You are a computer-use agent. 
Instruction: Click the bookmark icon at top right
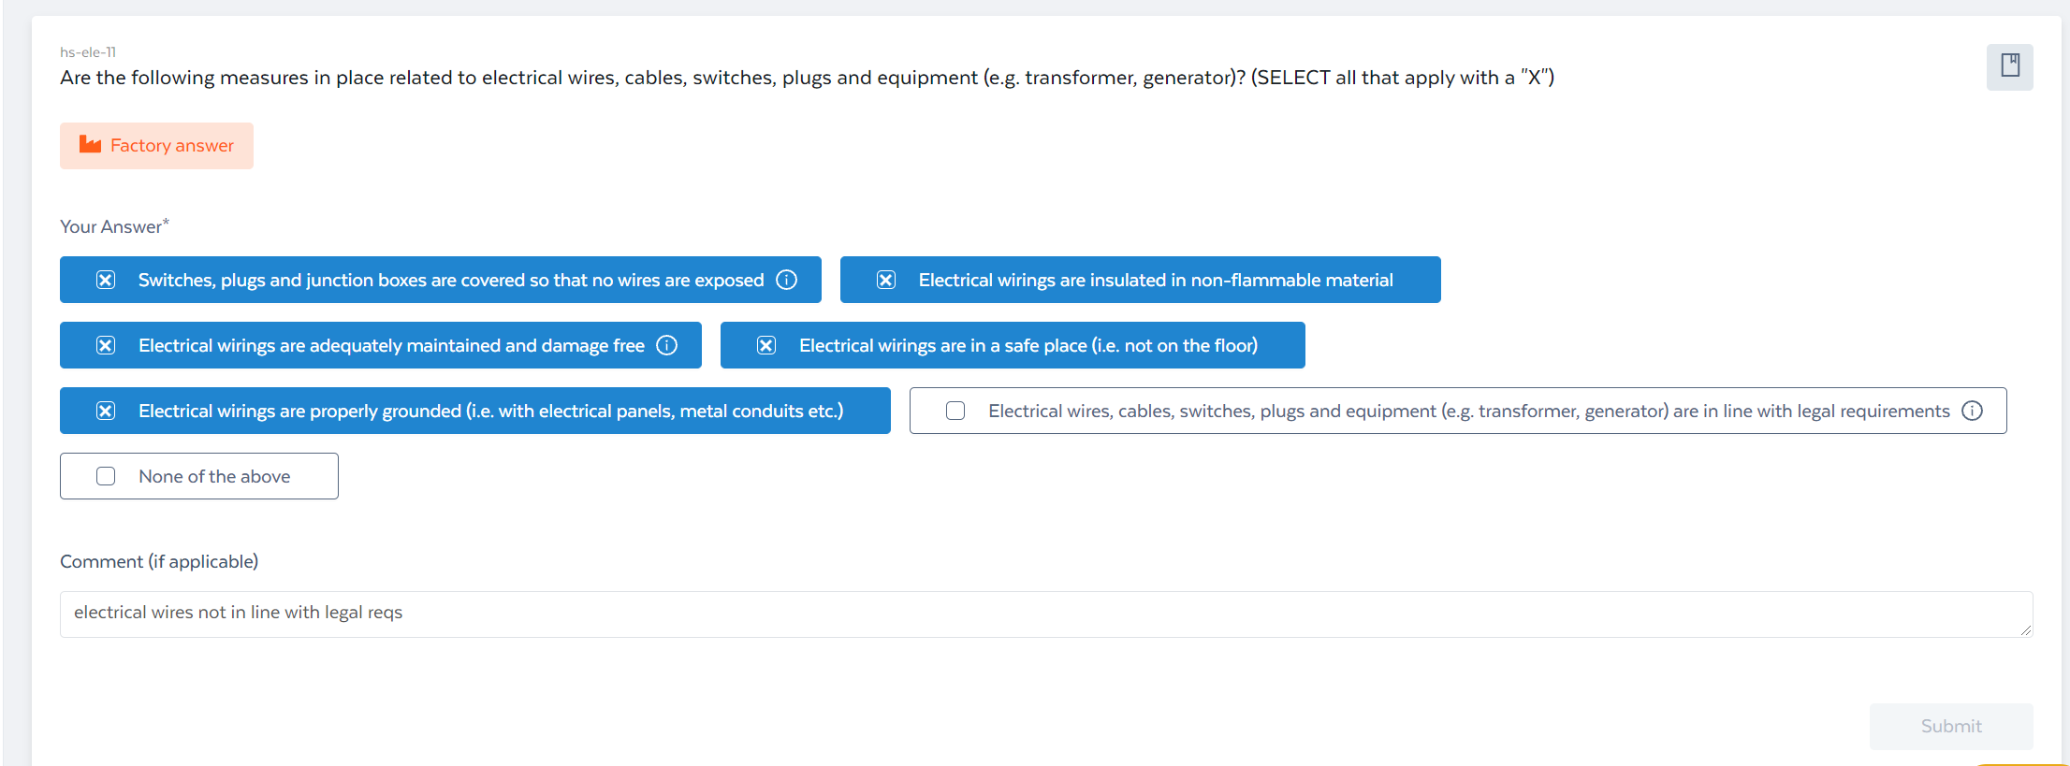click(2009, 66)
